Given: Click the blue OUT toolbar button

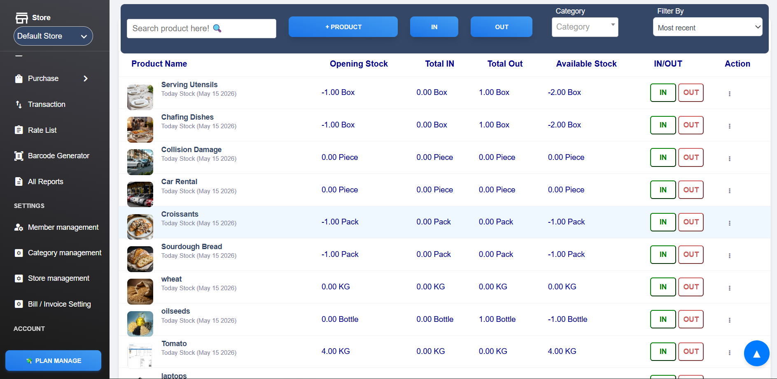Looking at the screenshot, I should tap(501, 27).
